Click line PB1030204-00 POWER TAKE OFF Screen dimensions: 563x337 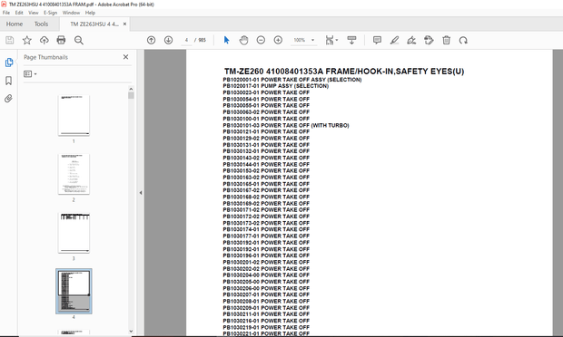coord(266,275)
